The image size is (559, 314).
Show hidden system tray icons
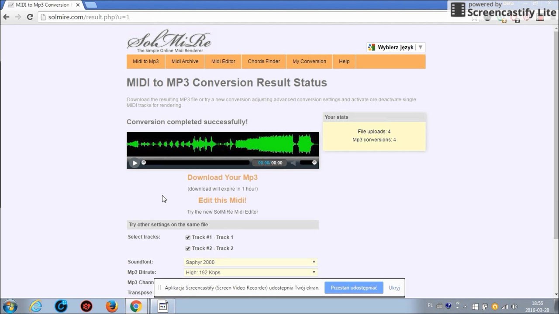tap(466, 306)
